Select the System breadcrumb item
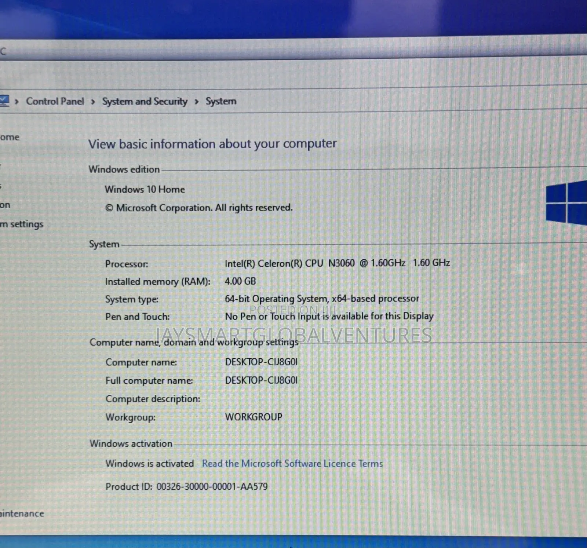The width and height of the screenshot is (587, 548). pos(221,101)
